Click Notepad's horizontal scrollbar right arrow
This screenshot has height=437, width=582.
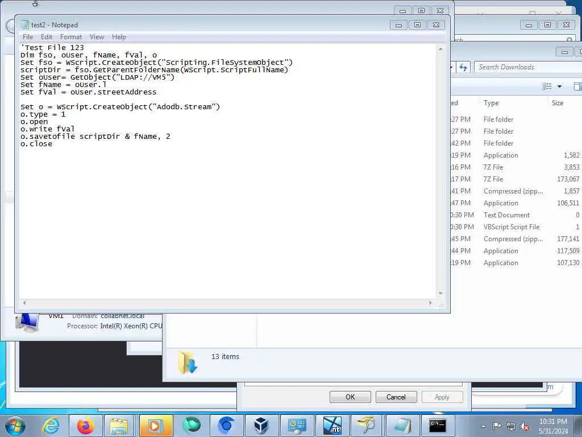[x=430, y=303]
